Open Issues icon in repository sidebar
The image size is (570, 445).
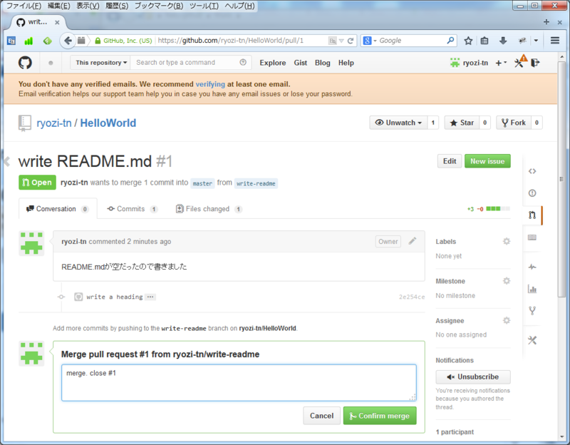pos(532,193)
